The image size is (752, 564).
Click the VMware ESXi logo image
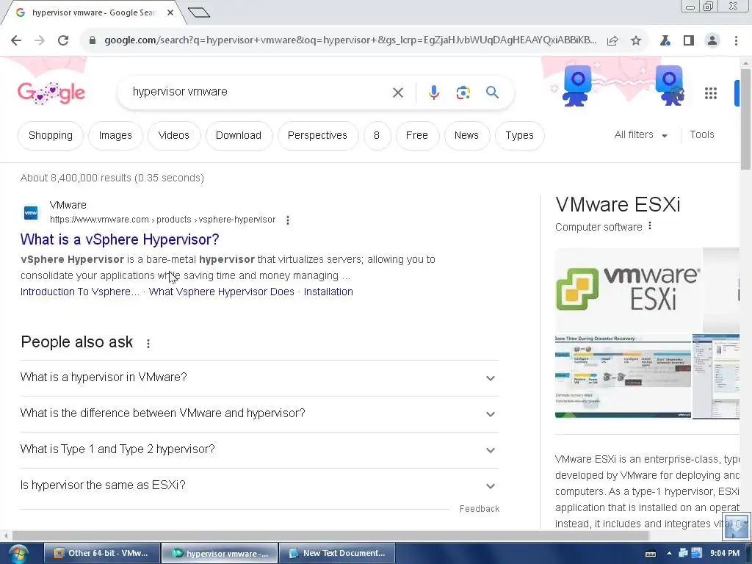click(x=629, y=290)
